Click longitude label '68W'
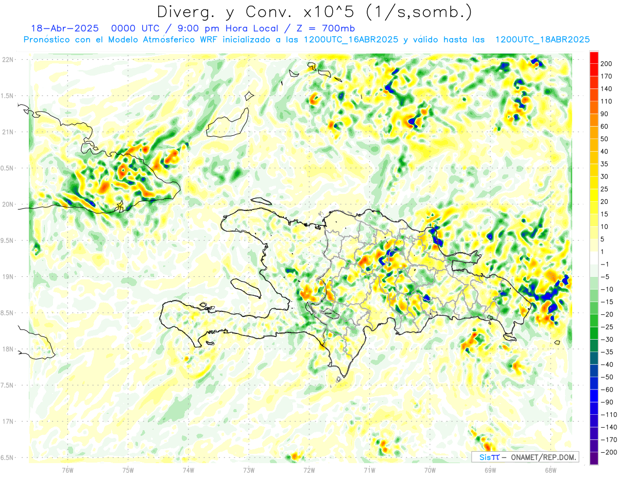Screen dimensions: 618x477 (550, 470)
